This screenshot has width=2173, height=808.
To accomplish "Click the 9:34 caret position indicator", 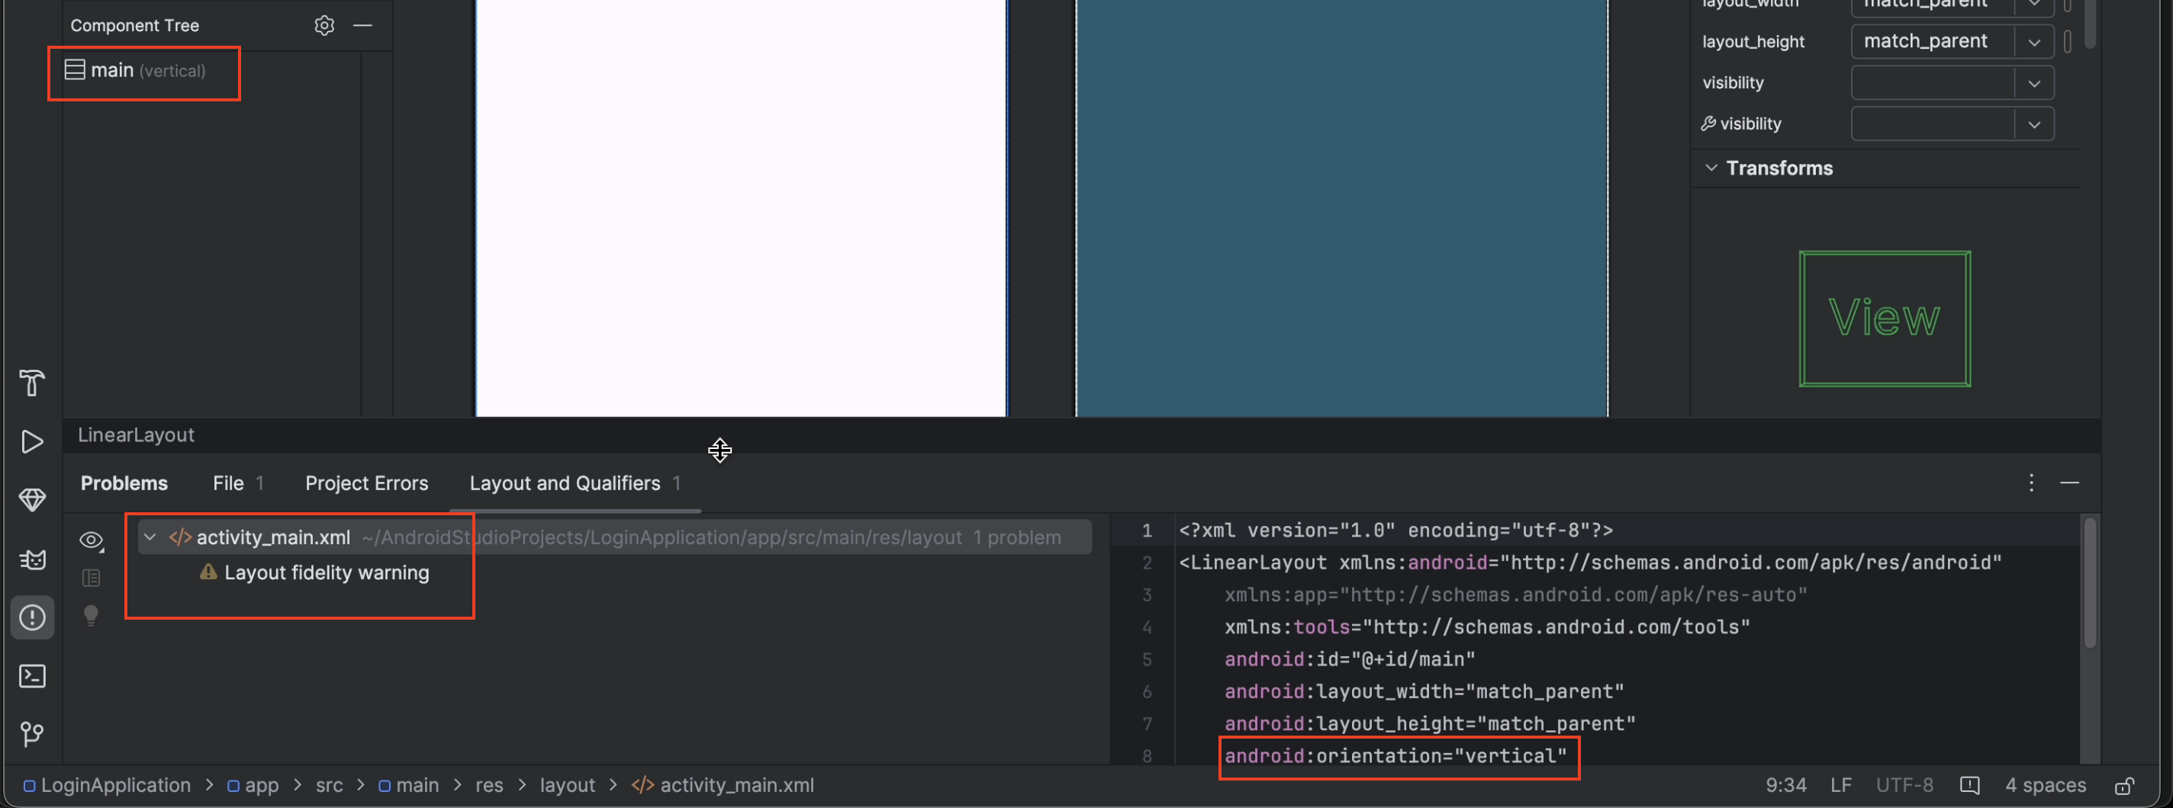I will click(x=1786, y=785).
